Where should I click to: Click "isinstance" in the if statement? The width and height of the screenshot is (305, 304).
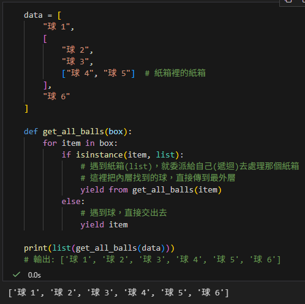[x=99, y=155]
